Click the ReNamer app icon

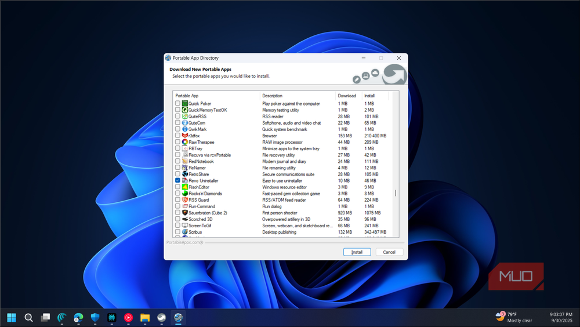[184, 168]
